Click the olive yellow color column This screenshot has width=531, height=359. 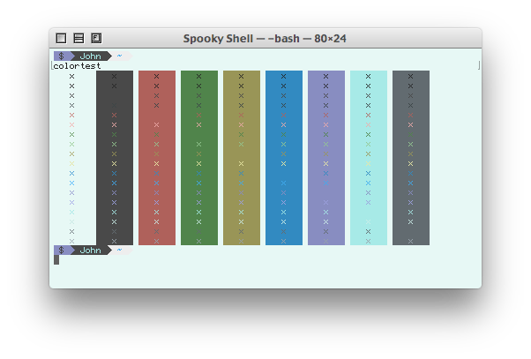242,158
